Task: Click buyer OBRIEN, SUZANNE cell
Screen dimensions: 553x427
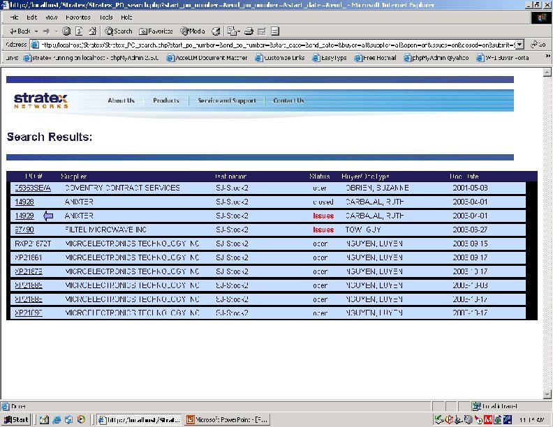Action: click(377, 188)
